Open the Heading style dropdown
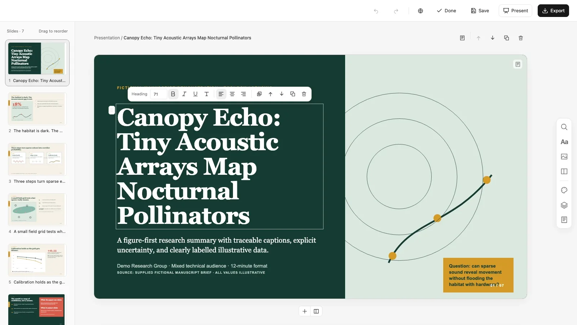Viewport: 577px width, 325px height. [x=139, y=94]
